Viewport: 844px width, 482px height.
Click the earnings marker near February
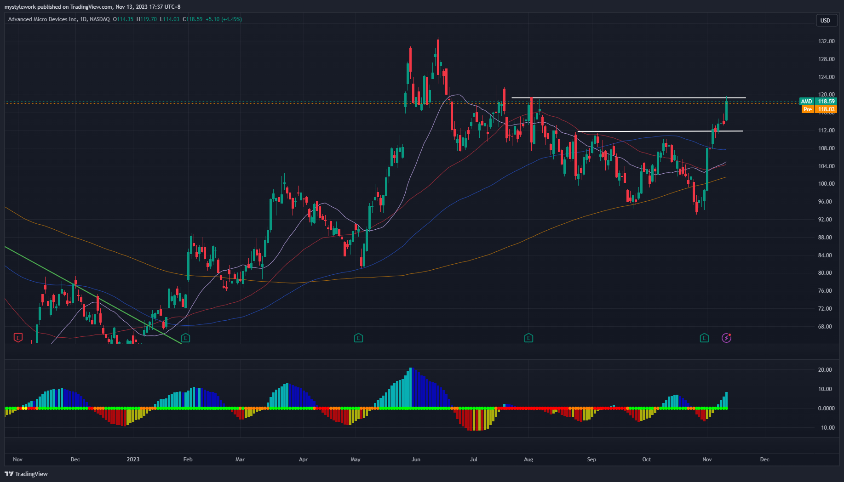(185, 338)
